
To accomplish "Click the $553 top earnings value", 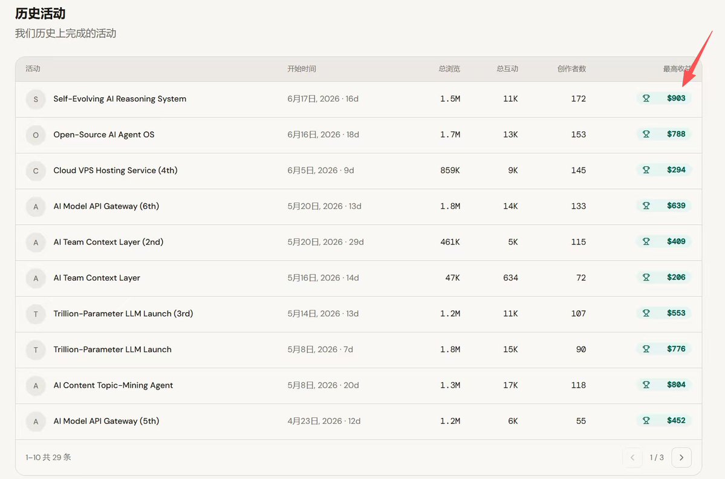I will (x=676, y=313).
